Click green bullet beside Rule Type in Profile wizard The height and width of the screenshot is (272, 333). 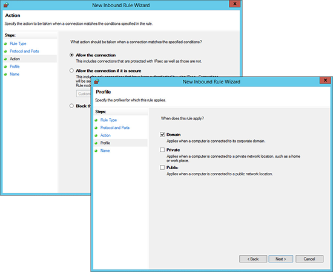pyautogui.click(x=96, y=120)
